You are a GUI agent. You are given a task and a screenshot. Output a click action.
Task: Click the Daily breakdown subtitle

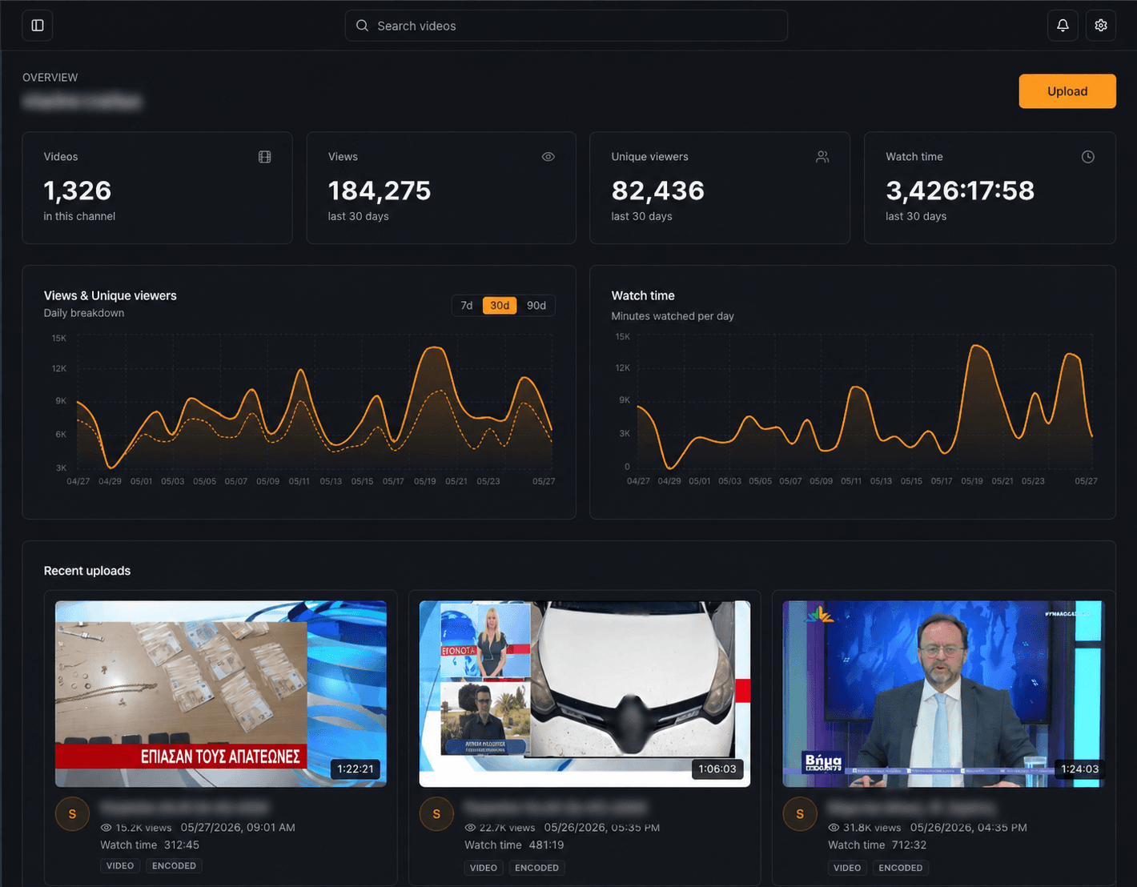coord(84,313)
